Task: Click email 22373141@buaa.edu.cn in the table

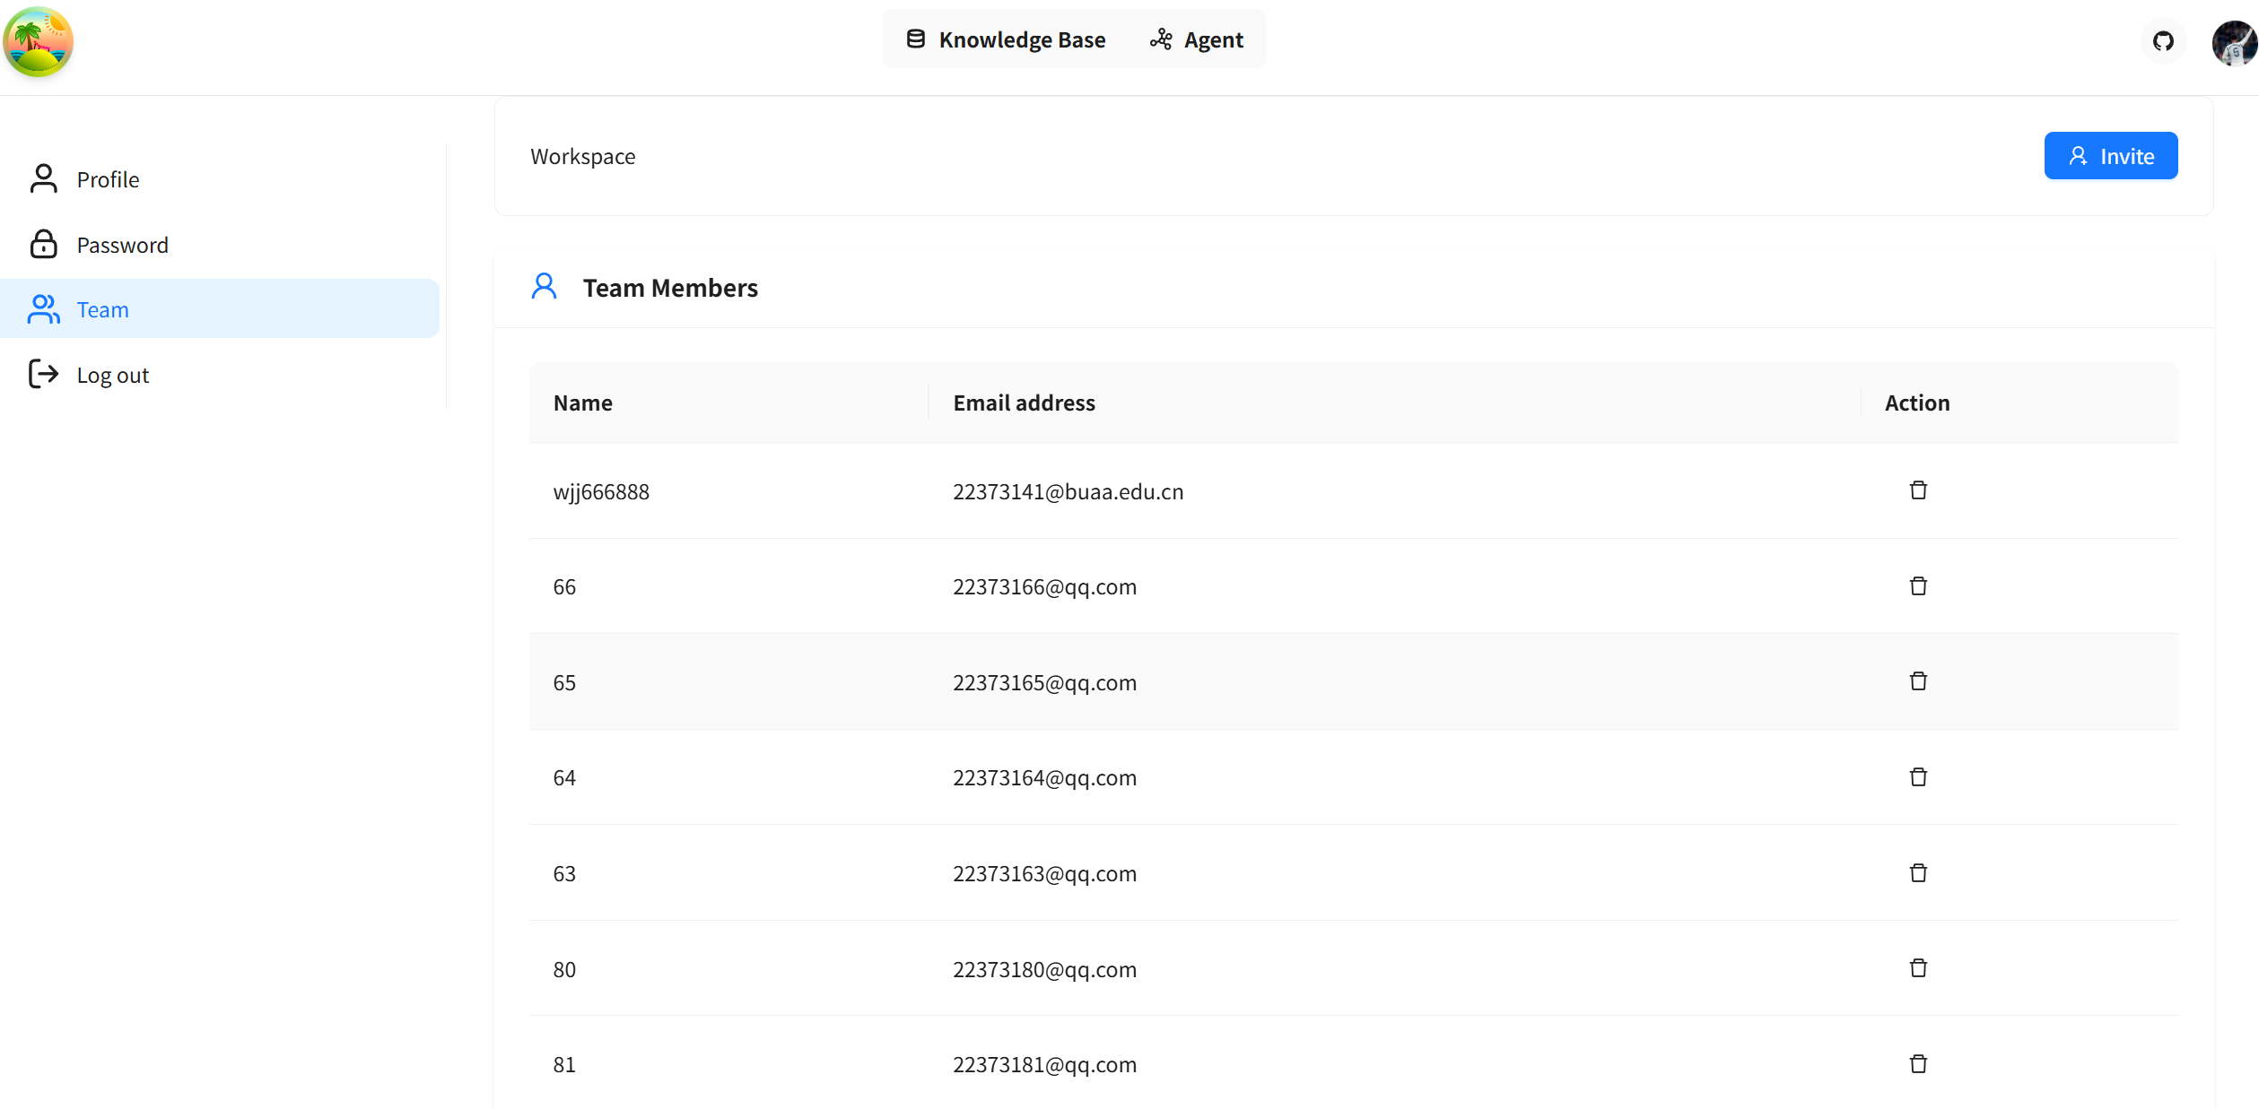Action: 1068,491
